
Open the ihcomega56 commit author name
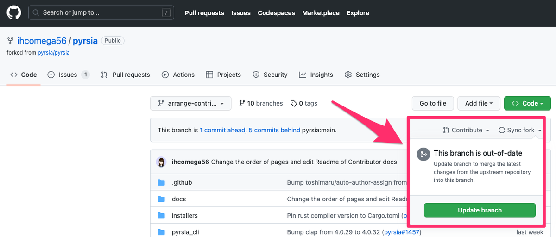click(x=190, y=162)
